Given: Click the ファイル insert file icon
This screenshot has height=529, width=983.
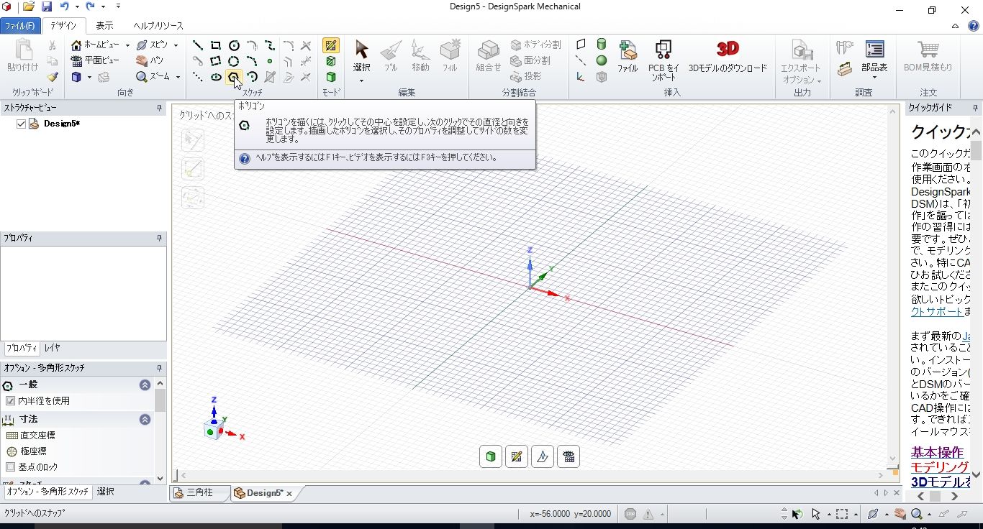Looking at the screenshot, I should pyautogui.click(x=628, y=50).
